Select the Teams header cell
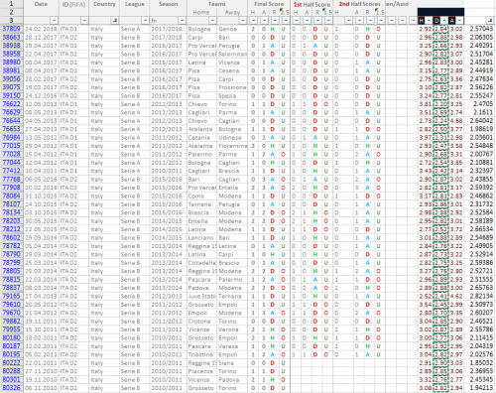The height and width of the screenshot is (393, 496). coord(217,4)
